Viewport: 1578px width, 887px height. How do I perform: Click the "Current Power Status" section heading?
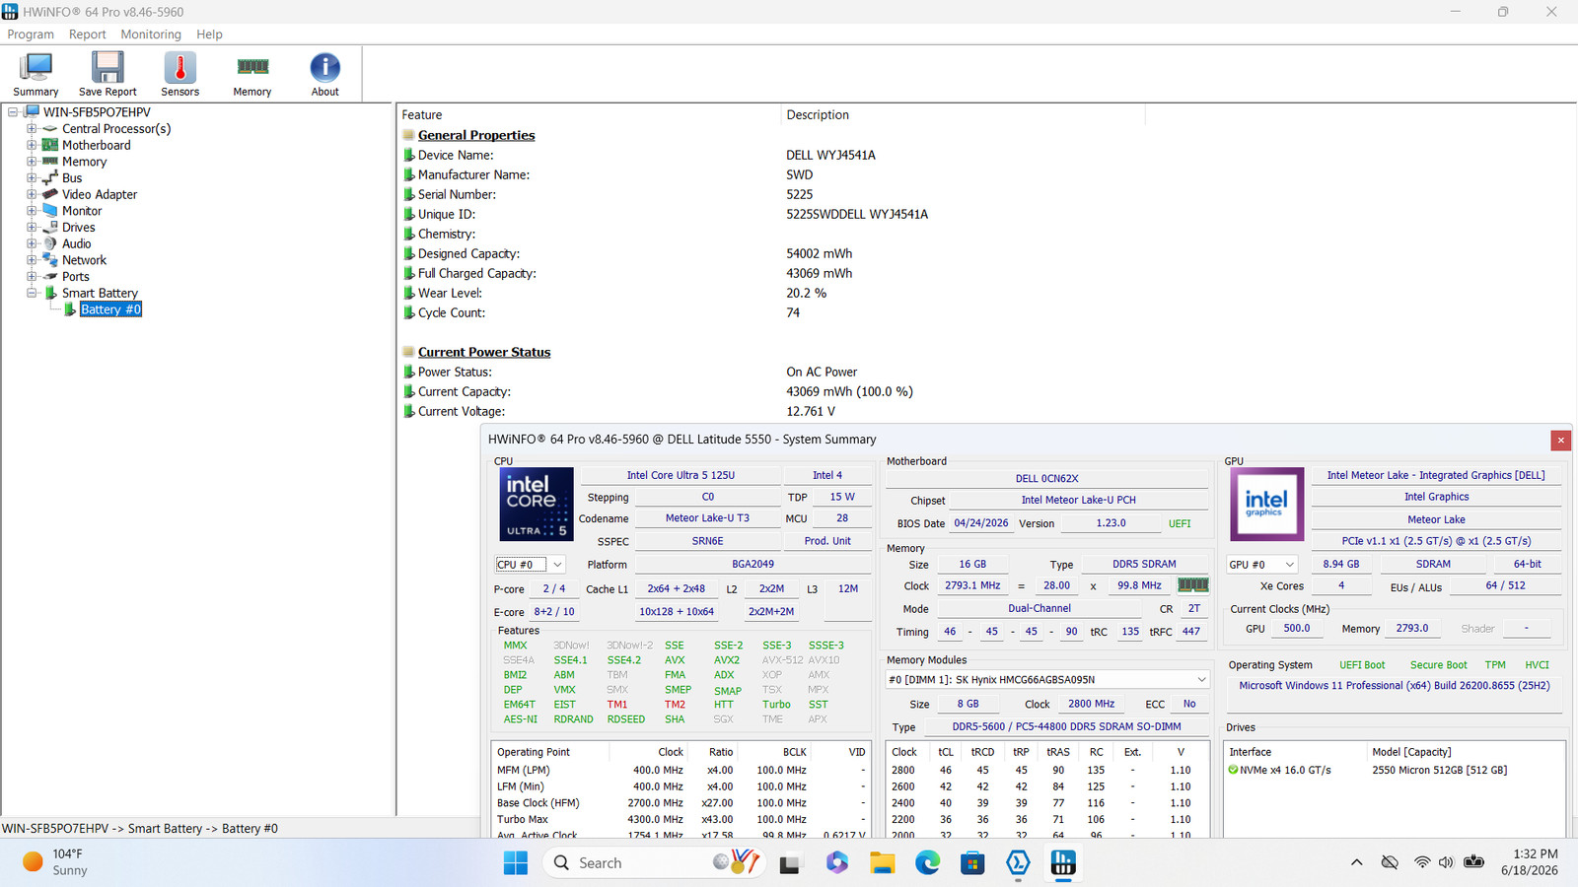[x=484, y=352]
